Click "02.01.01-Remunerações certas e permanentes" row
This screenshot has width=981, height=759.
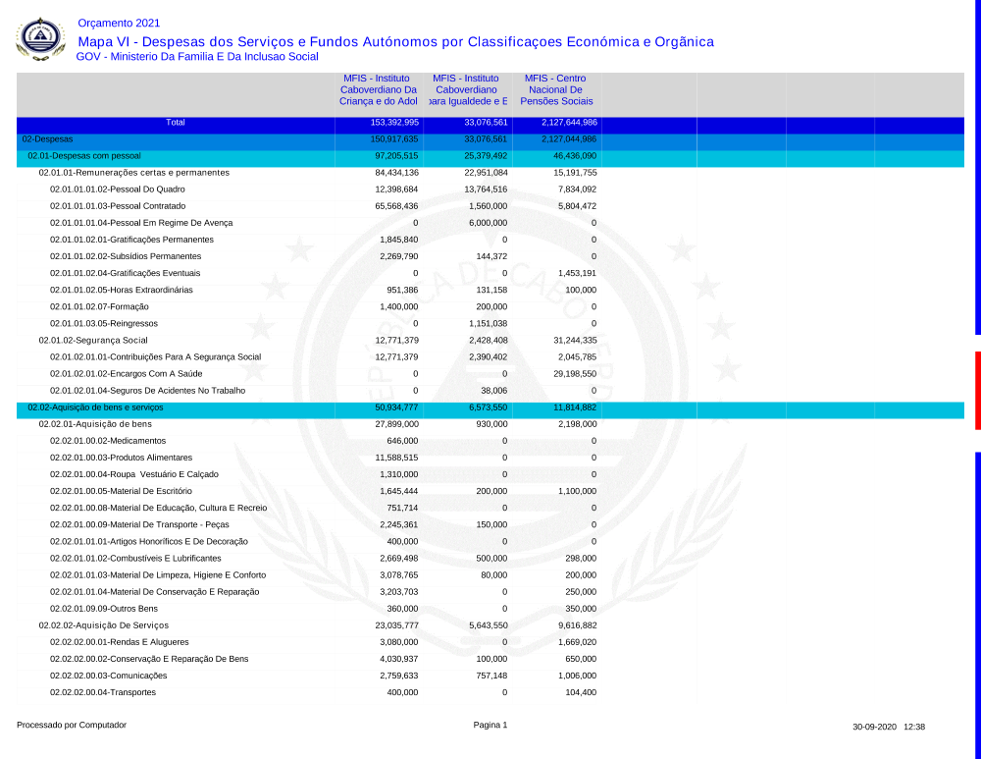point(133,173)
